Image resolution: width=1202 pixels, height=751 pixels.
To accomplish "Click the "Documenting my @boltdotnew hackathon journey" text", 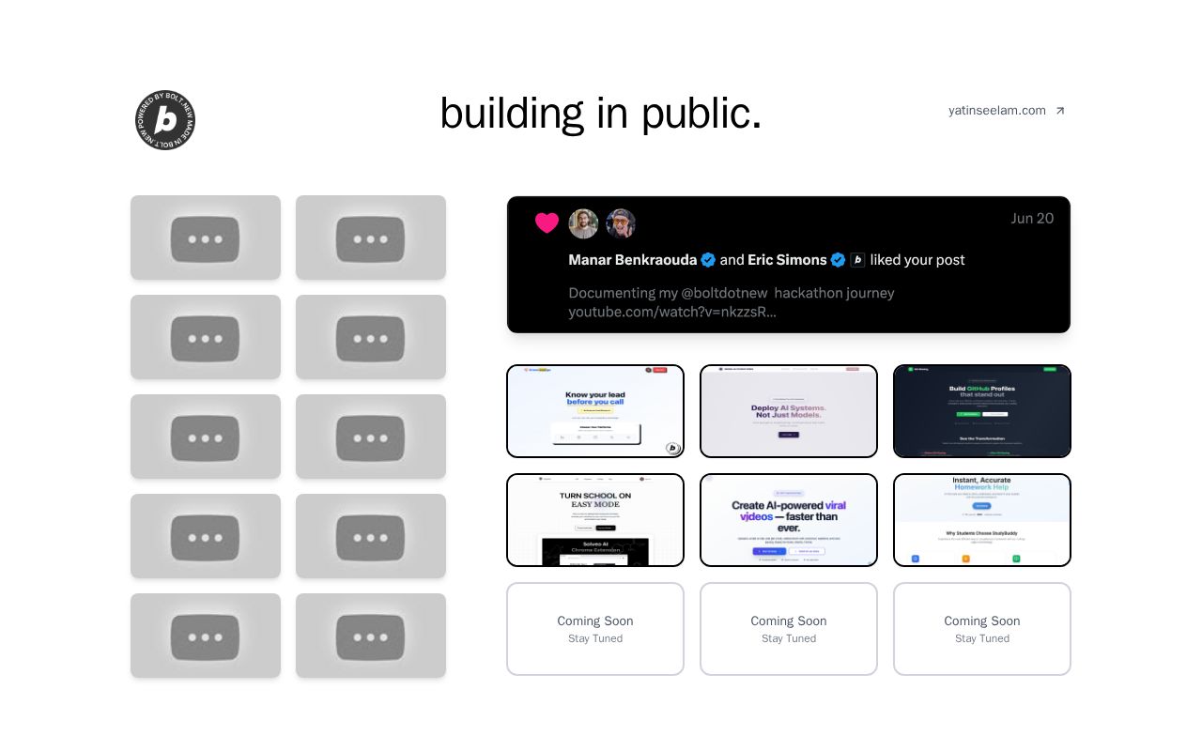I will click(x=732, y=293).
